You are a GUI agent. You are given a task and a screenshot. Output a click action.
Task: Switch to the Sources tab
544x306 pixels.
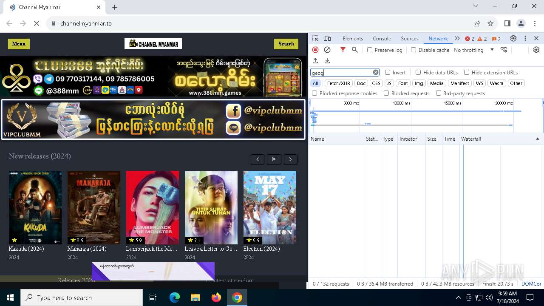pyautogui.click(x=410, y=38)
